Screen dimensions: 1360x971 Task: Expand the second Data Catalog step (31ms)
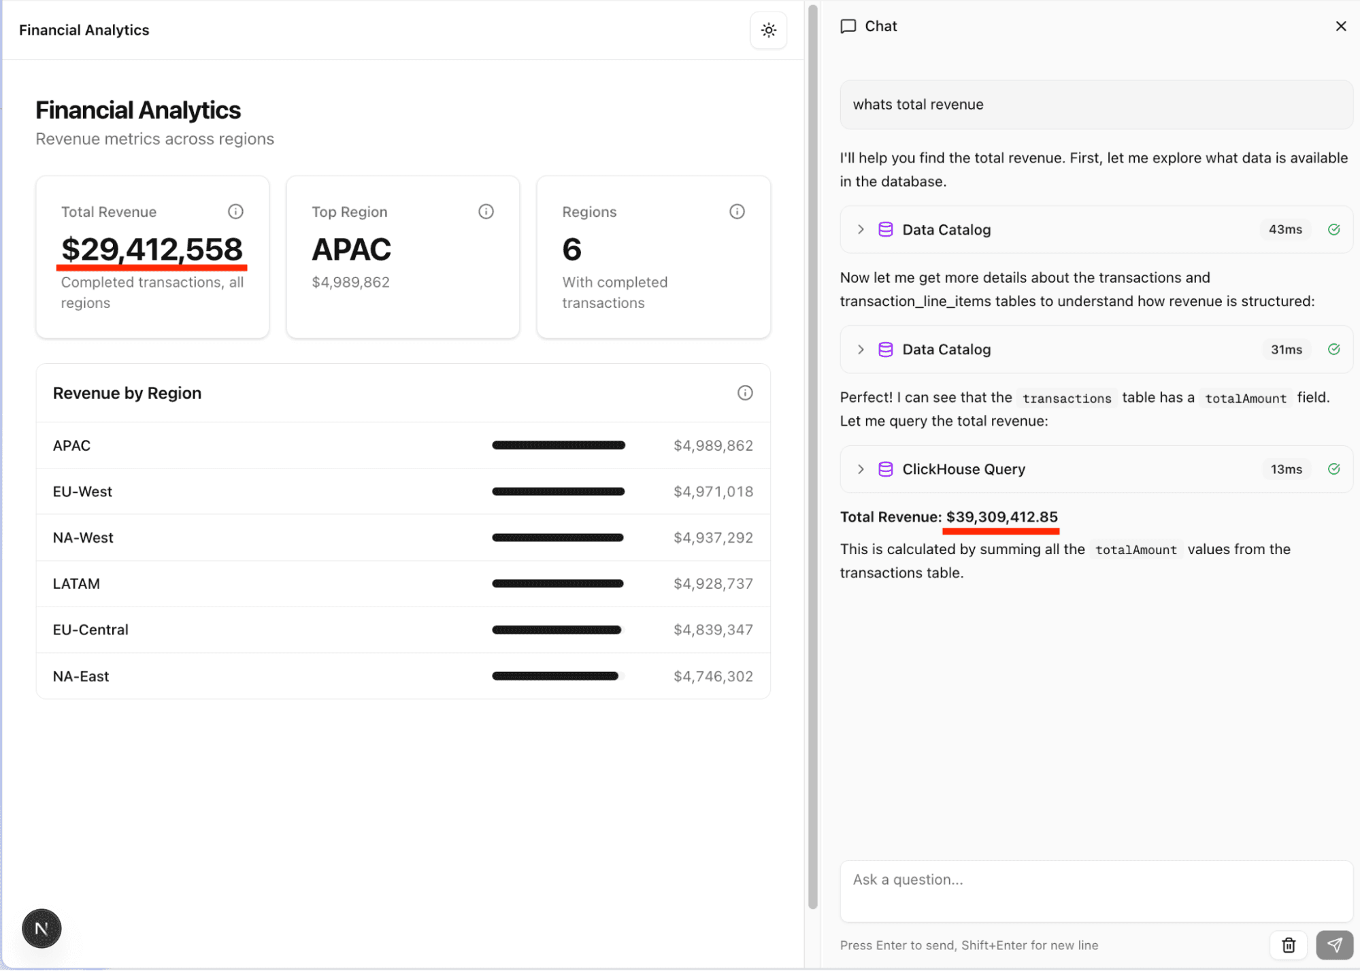click(861, 350)
